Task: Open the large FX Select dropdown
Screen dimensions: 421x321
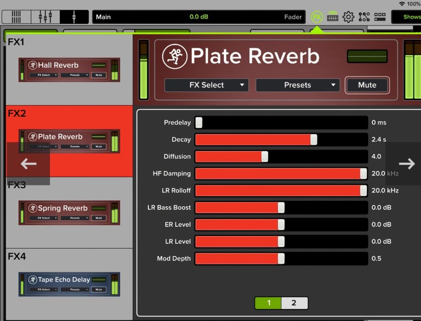Action: click(x=206, y=85)
